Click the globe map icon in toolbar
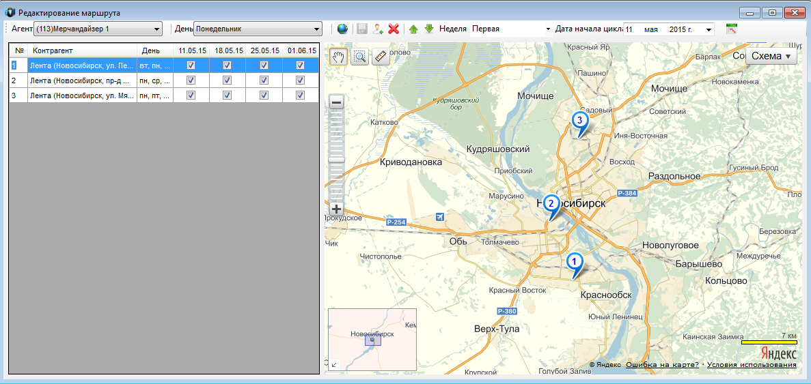This screenshot has width=811, height=384. pos(342,29)
